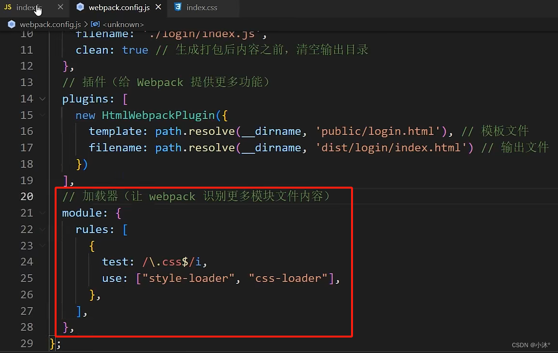Click the JS icon on the index.js tab
The image size is (558, 353).
tap(7, 7)
